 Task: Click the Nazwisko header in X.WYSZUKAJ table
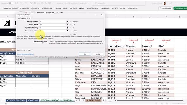click(24, 76)
